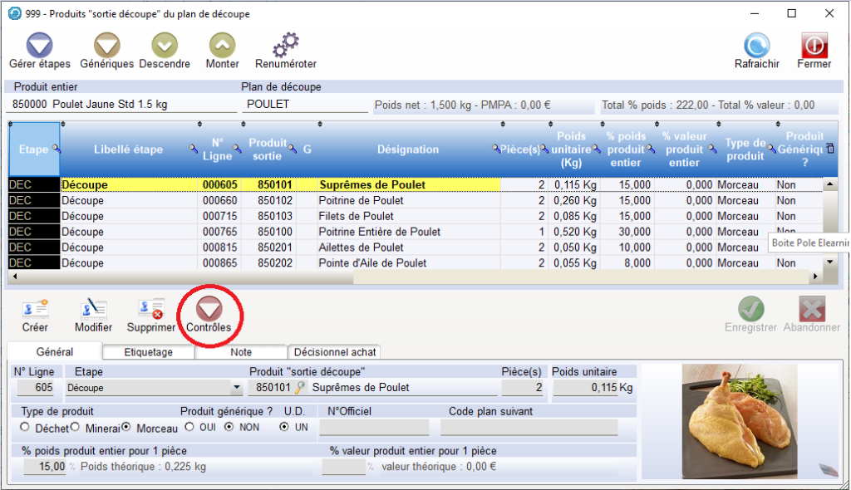Open the product lookup next to 850101
The height and width of the screenshot is (490, 851).
pyautogui.click(x=301, y=388)
